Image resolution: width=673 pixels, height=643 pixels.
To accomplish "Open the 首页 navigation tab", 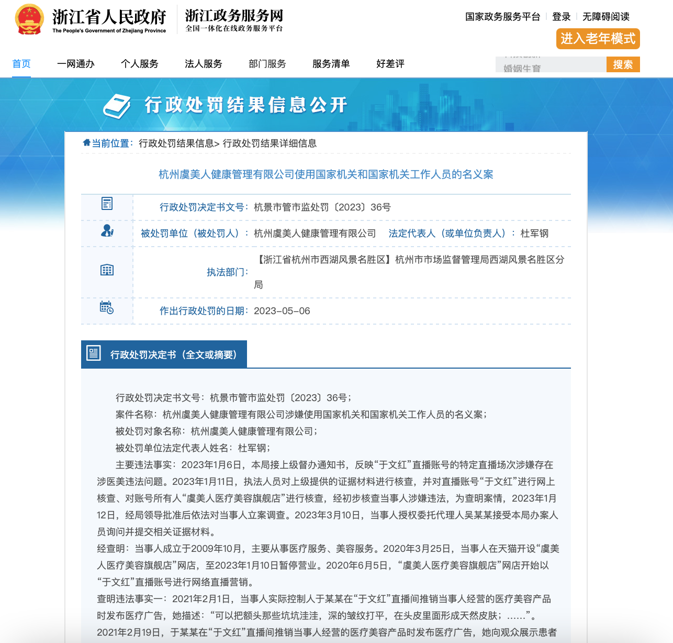I will pos(21,64).
